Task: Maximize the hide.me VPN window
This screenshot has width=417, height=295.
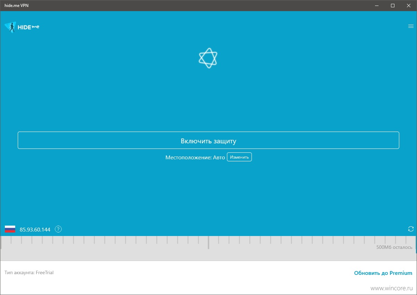Action: click(x=393, y=6)
